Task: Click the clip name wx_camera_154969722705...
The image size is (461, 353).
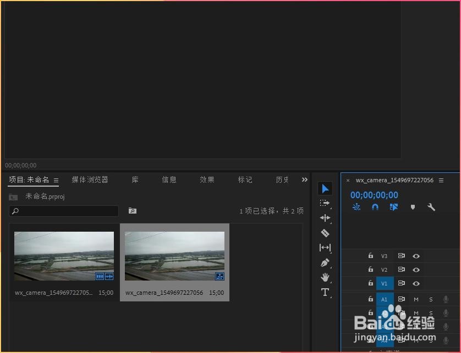Action: (x=53, y=293)
